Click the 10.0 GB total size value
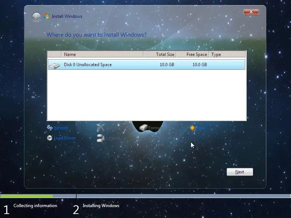Viewport: 291px width, 218px height. tap(167, 65)
